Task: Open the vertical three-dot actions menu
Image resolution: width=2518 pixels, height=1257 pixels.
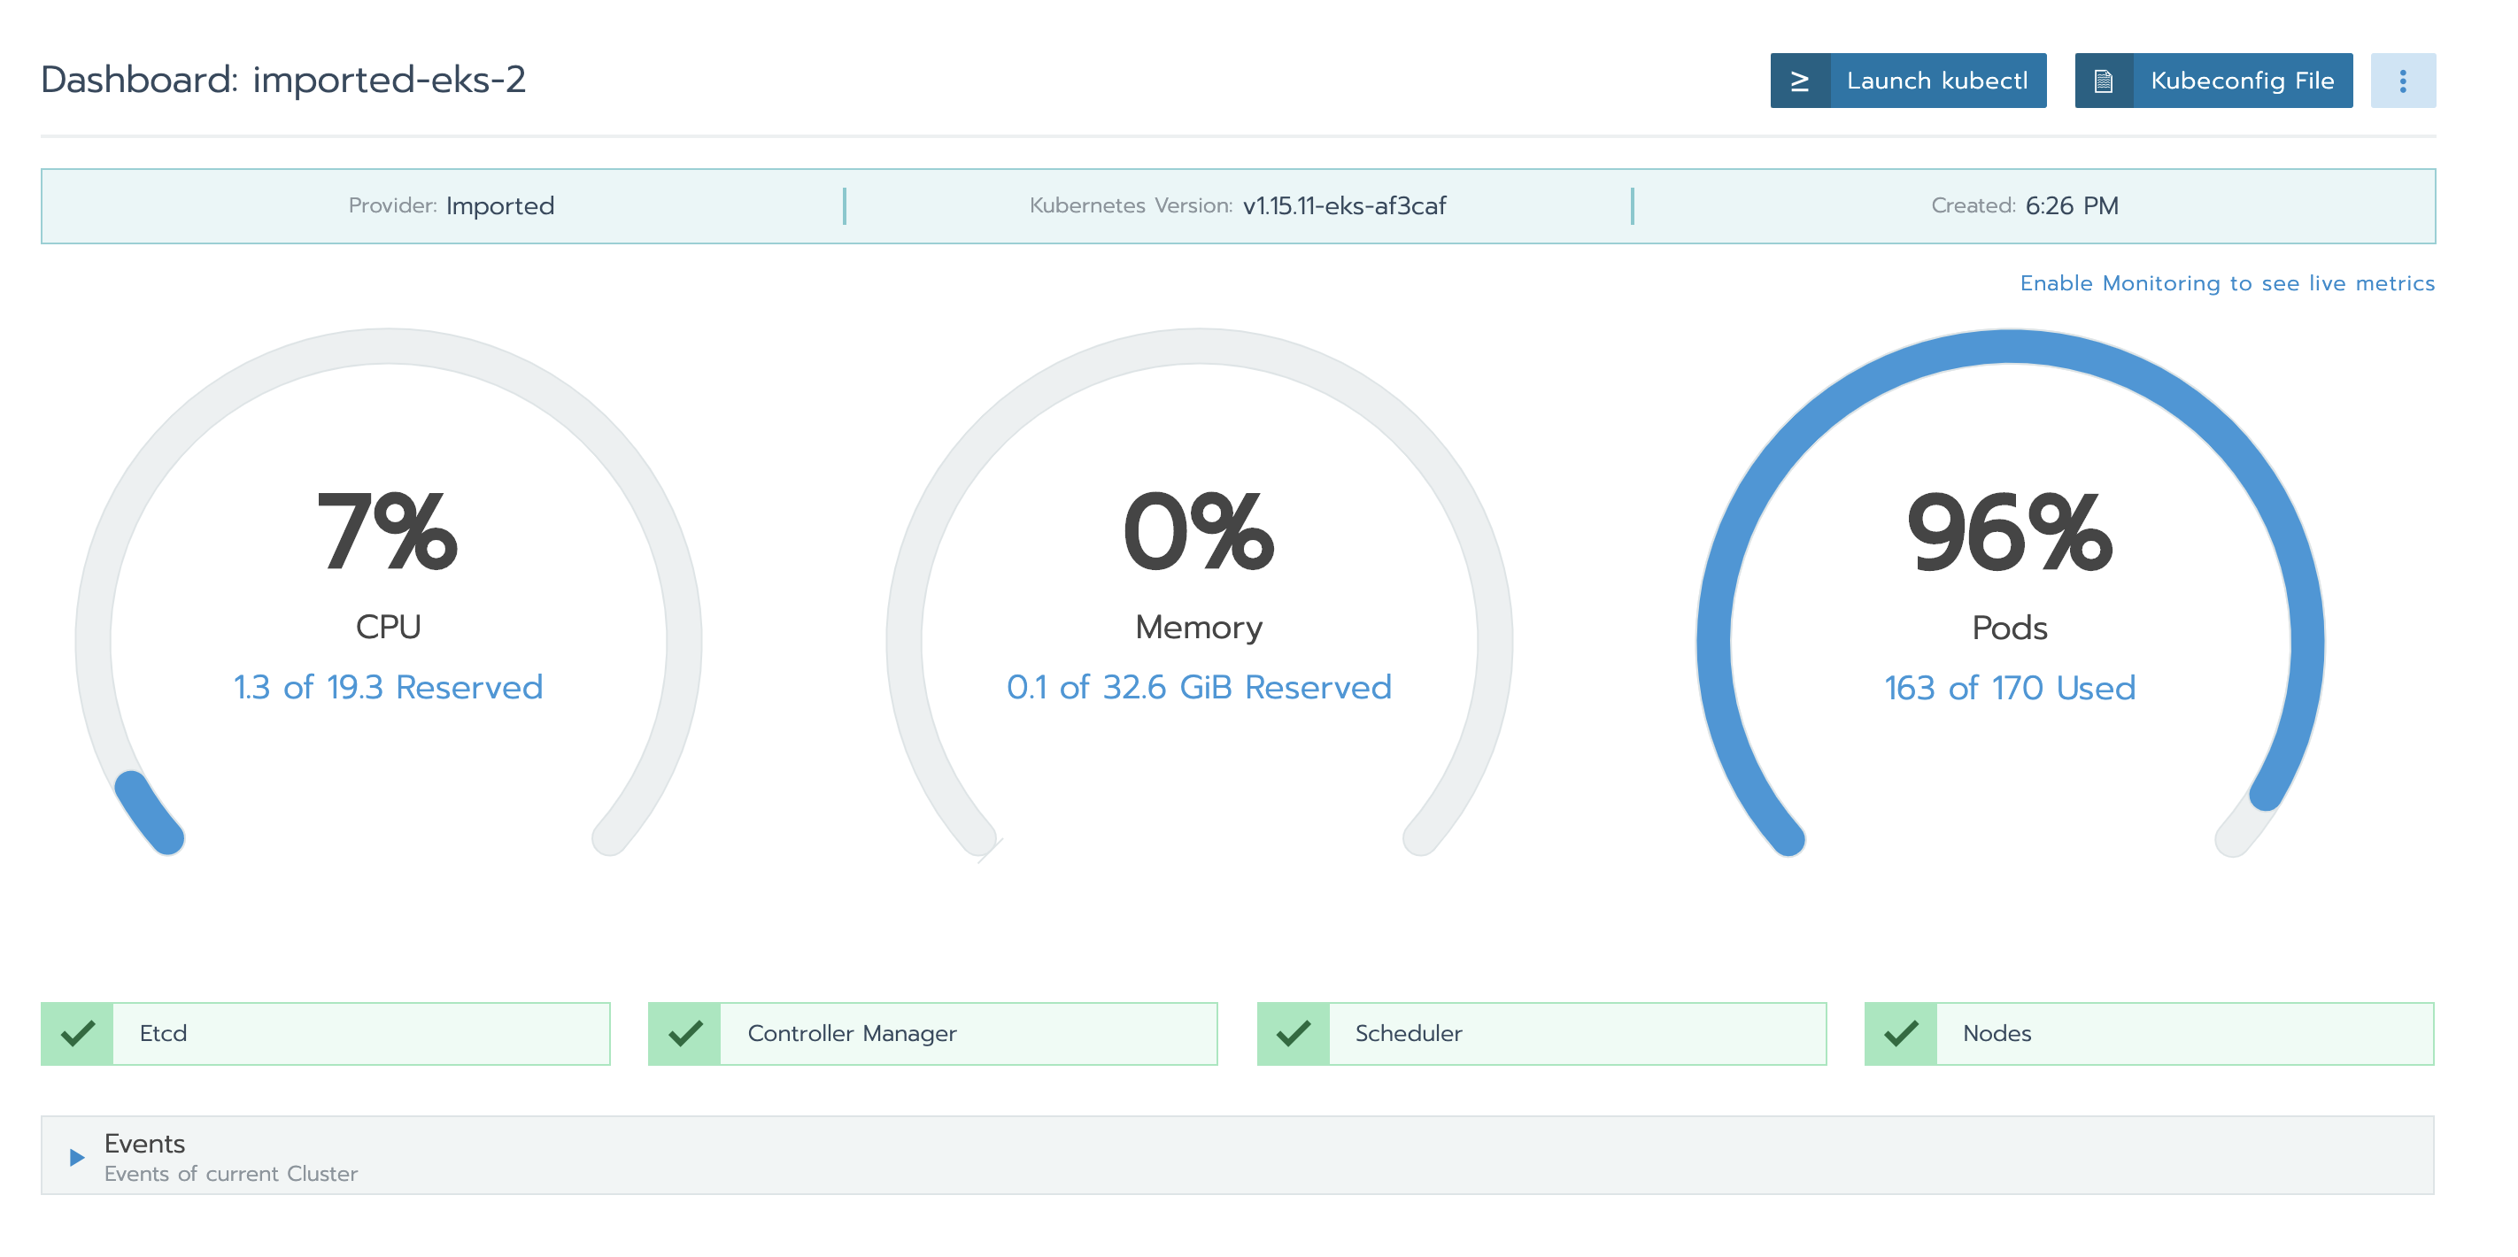Action: tap(2402, 81)
